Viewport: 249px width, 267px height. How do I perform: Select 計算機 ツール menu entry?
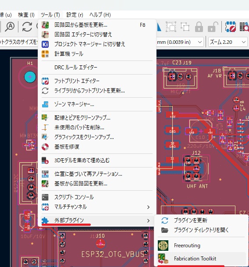97,54
